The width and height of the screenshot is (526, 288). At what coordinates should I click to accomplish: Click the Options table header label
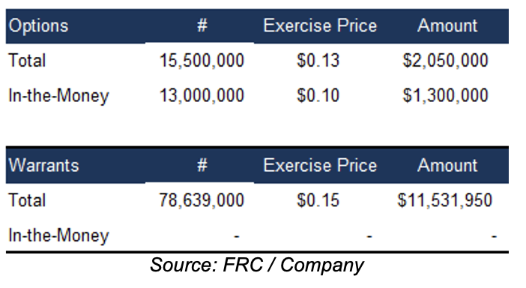click(38, 26)
